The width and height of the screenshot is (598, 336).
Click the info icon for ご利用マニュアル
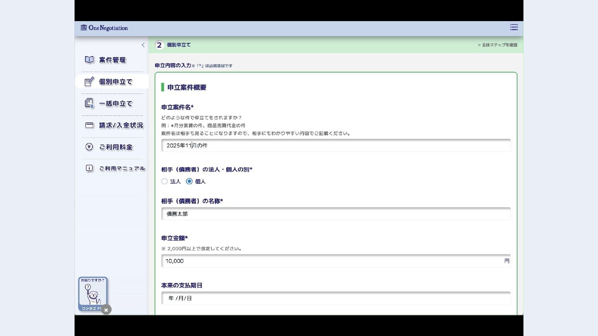pos(89,168)
